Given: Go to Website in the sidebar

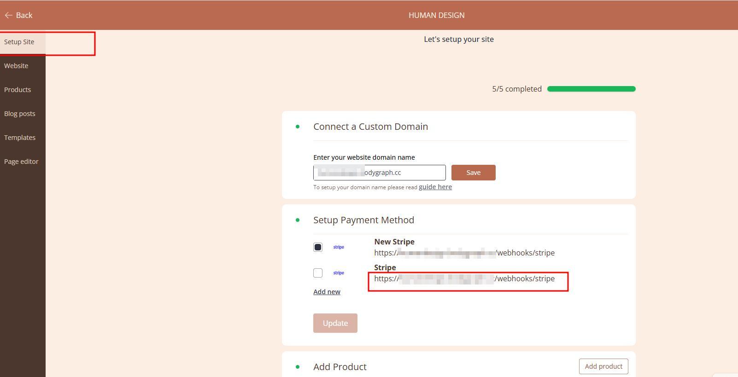Looking at the screenshot, I should [16, 66].
